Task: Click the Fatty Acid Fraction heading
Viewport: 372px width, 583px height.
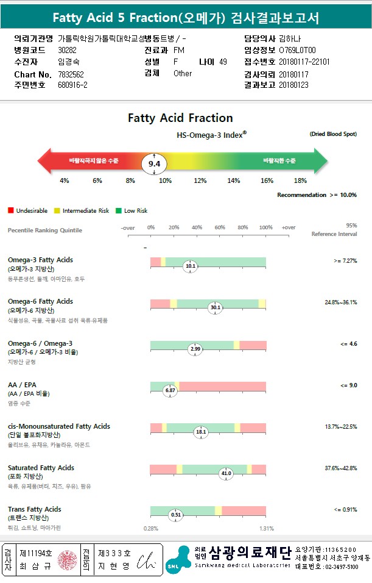Action: [180, 118]
